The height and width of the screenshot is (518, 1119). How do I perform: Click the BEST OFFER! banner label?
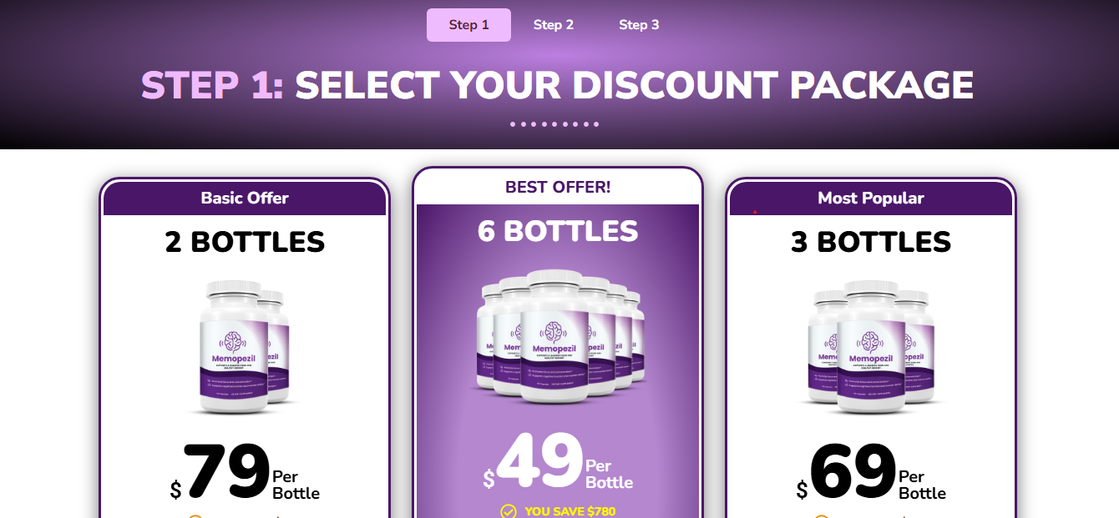tap(558, 187)
